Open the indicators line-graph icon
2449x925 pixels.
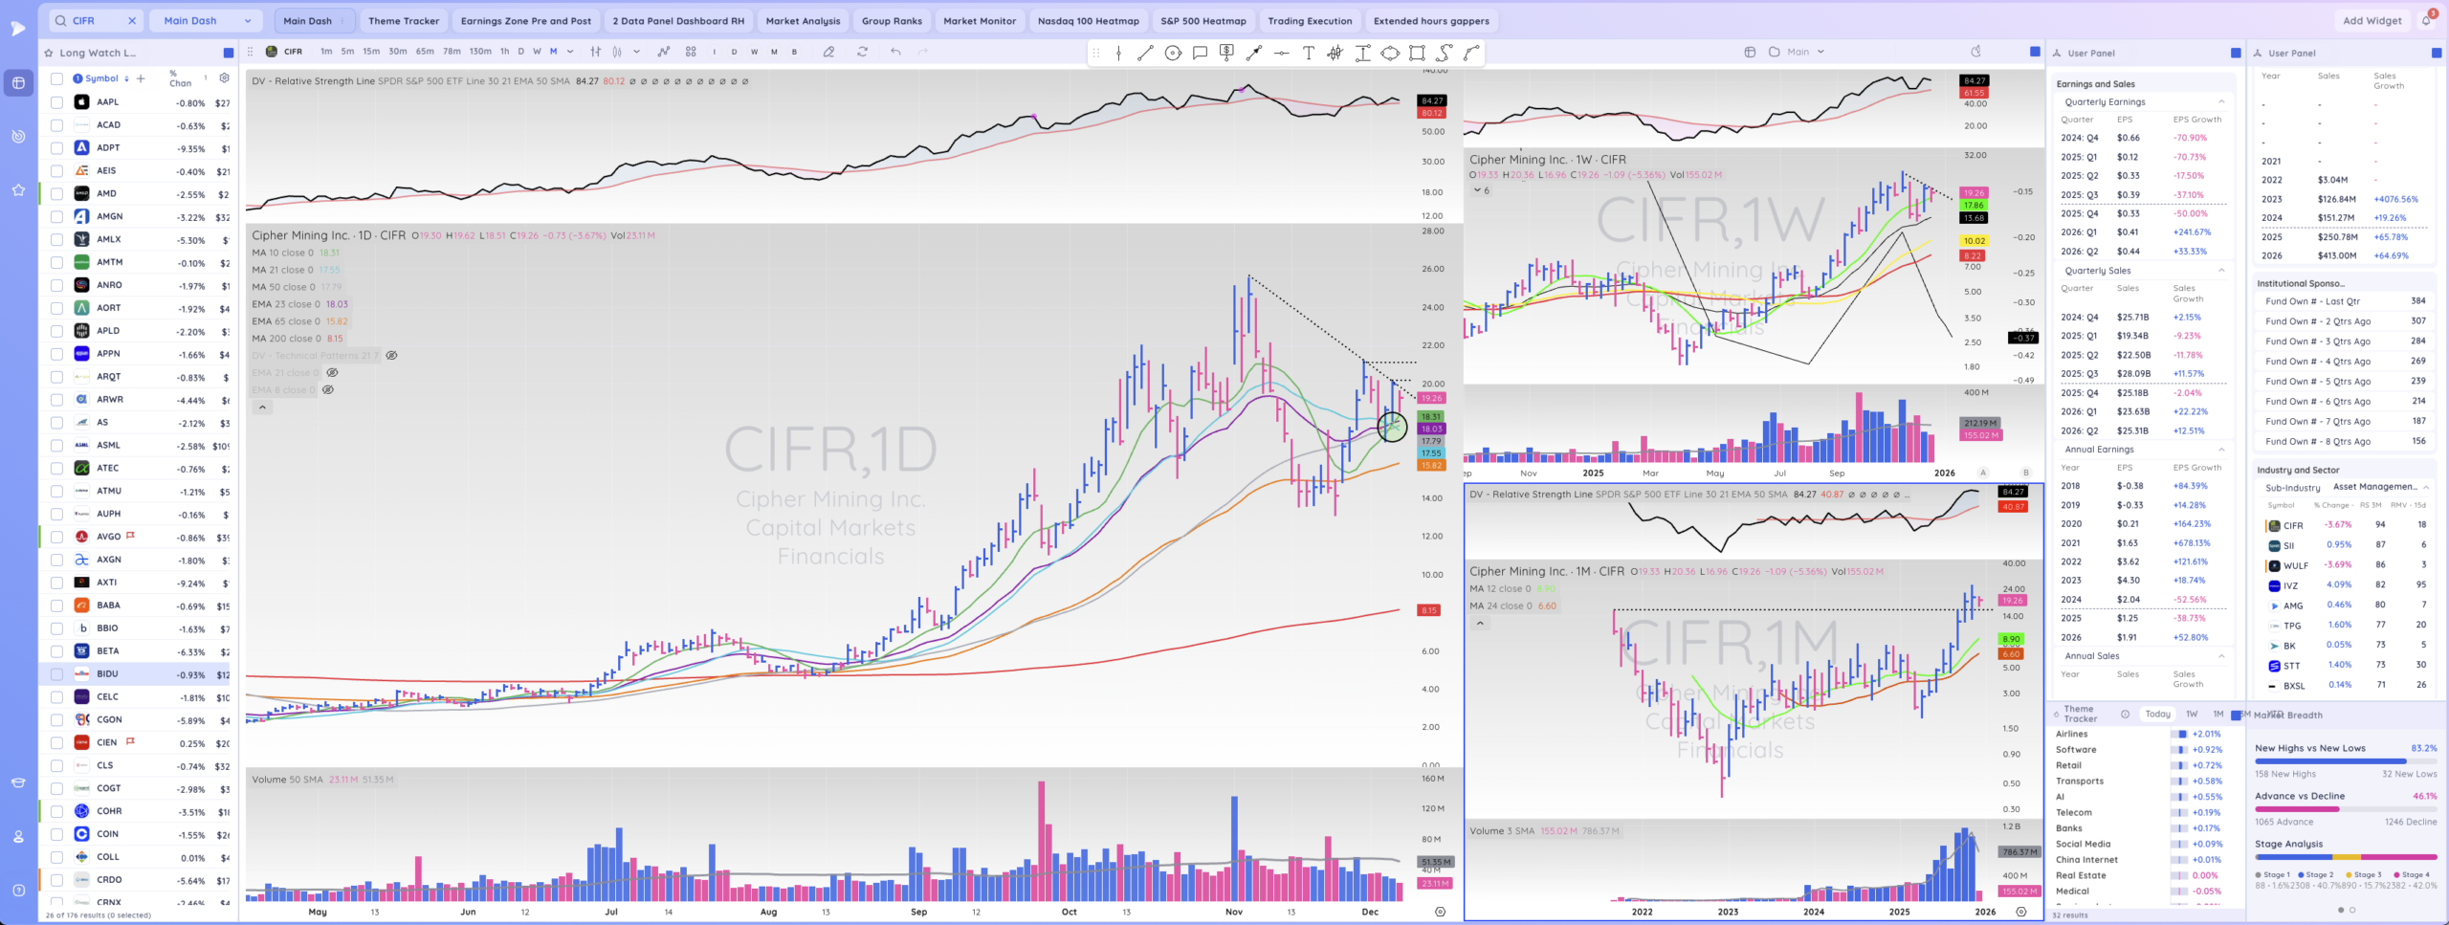(x=662, y=52)
